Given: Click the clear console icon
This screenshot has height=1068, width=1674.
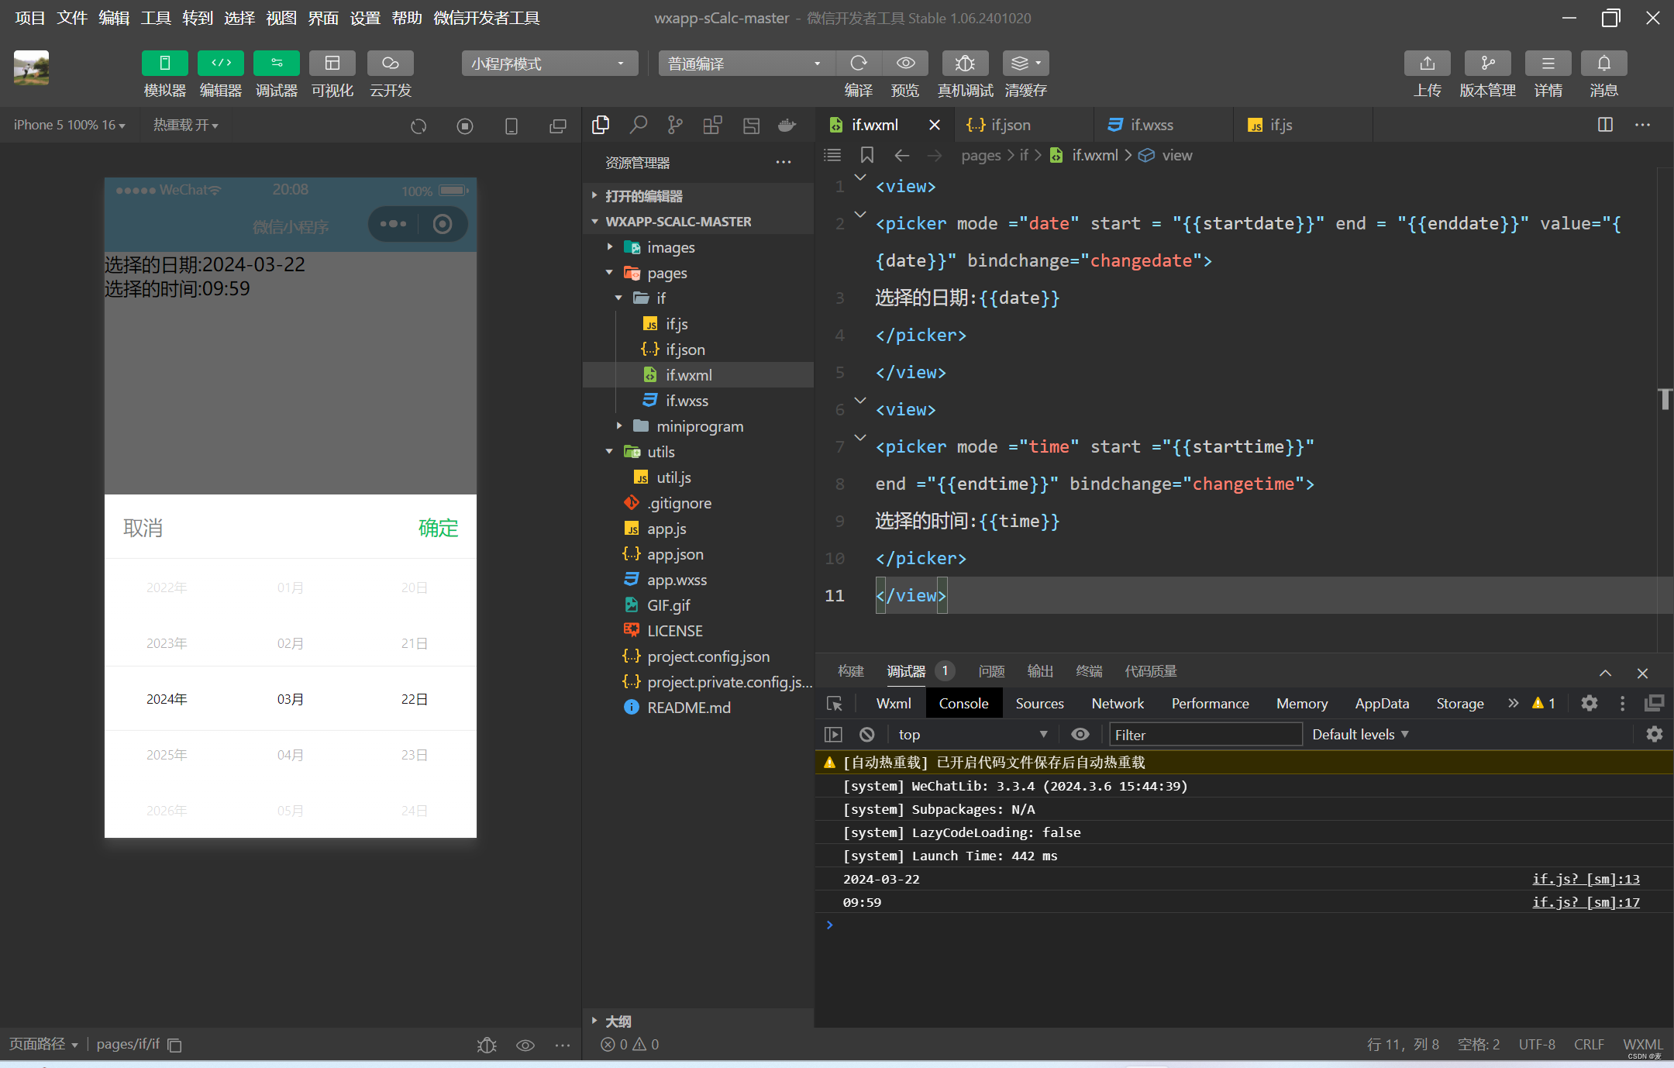Looking at the screenshot, I should (866, 734).
